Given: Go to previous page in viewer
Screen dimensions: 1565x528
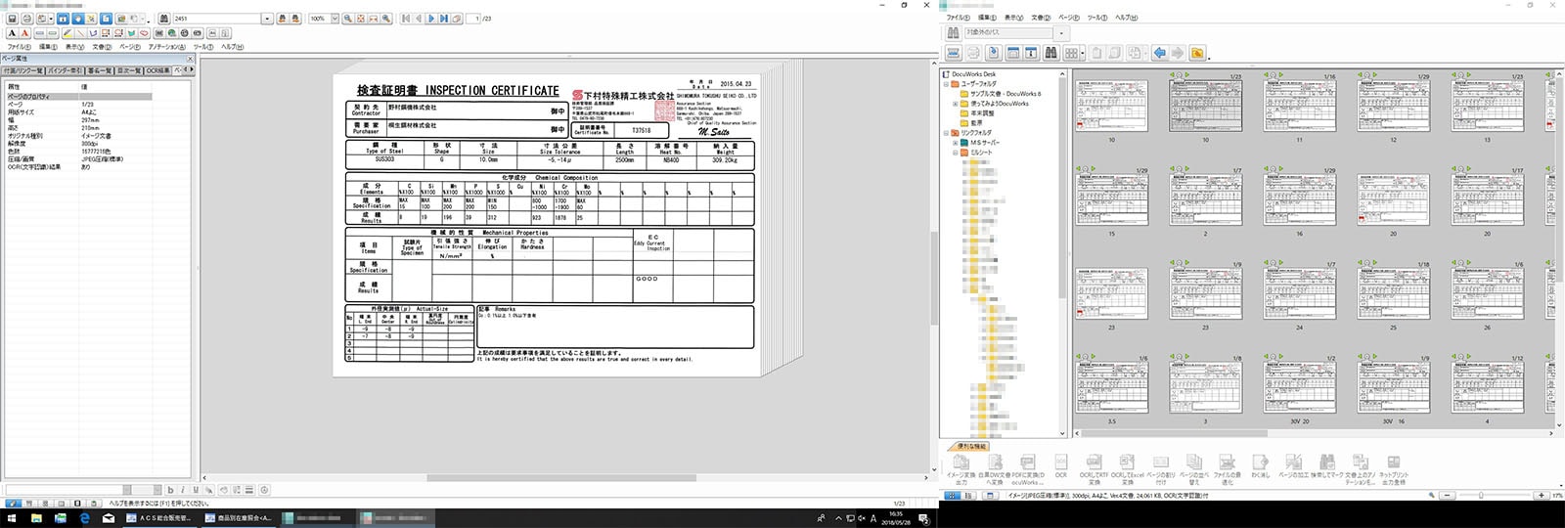Looking at the screenshot, I should click(x=418, y=19).
